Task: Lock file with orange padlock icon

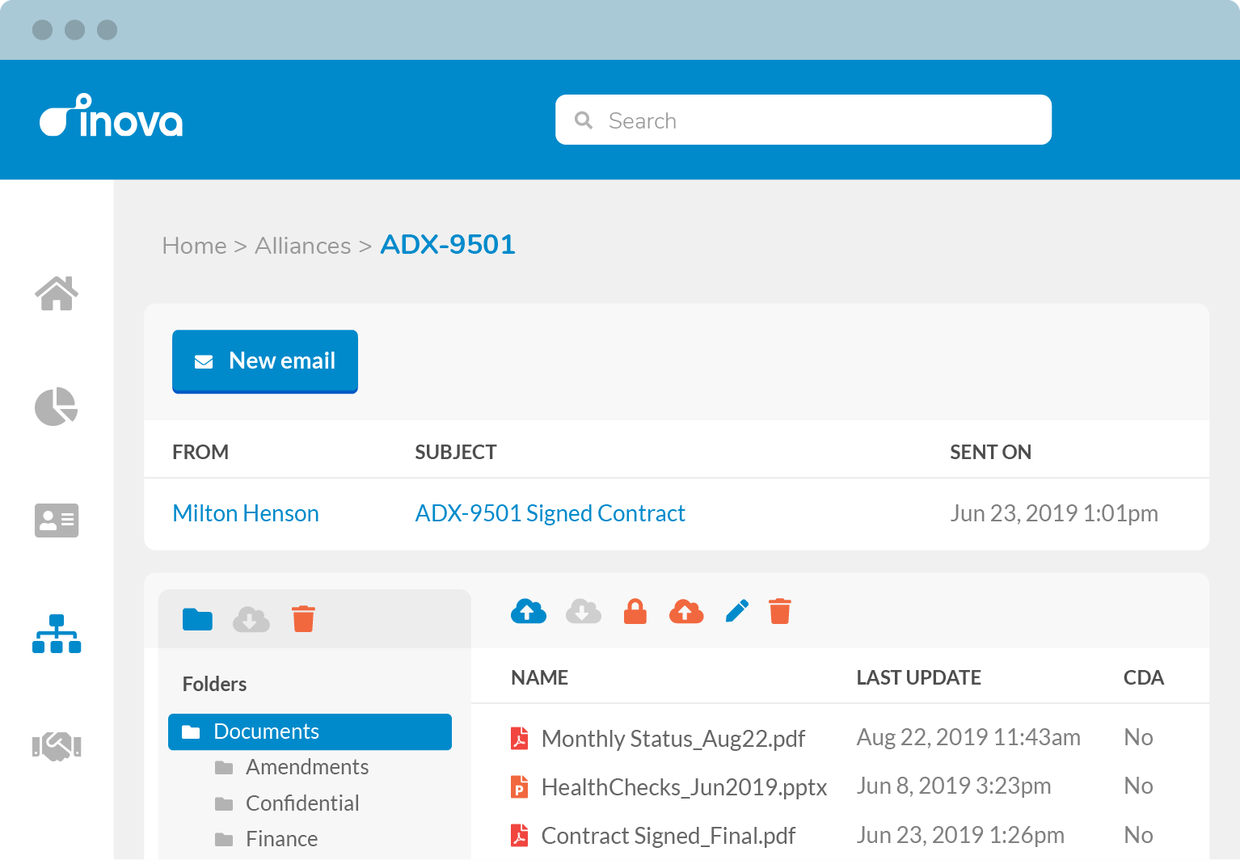Action: point(635,611)
